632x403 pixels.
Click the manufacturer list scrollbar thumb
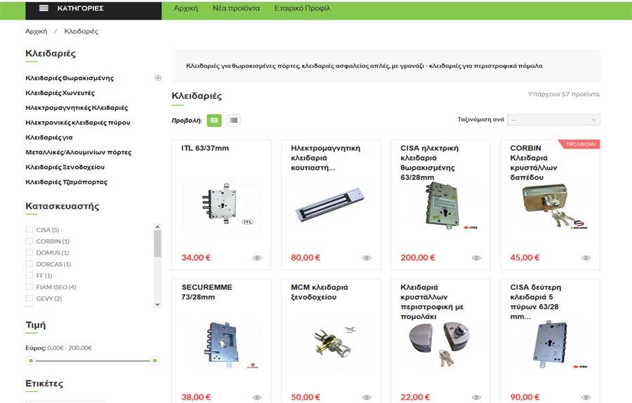click(x=157, y=244)
